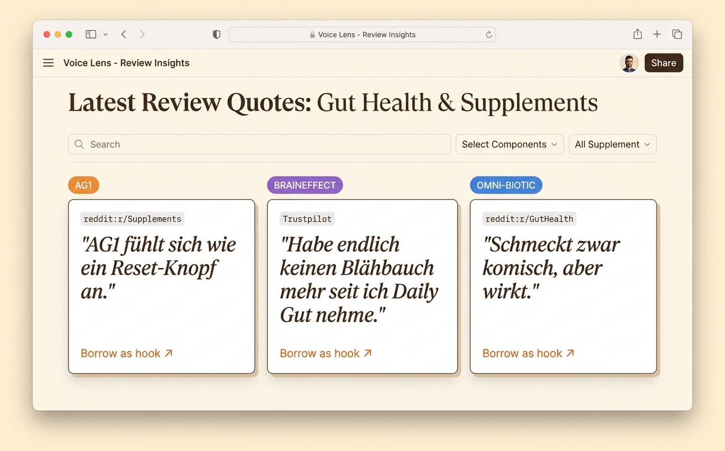Screen dimensions: 725x451
Task: Click the dark Share button
Action: [664, 63]
